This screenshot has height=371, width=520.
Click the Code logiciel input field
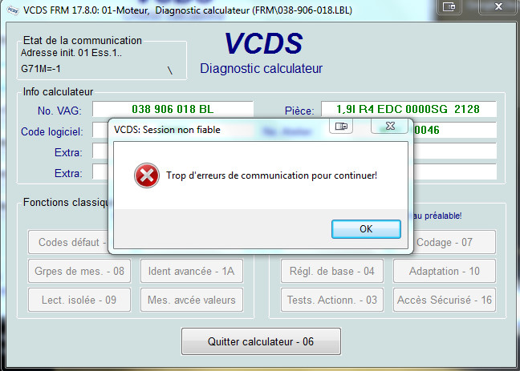coord(100,130)
